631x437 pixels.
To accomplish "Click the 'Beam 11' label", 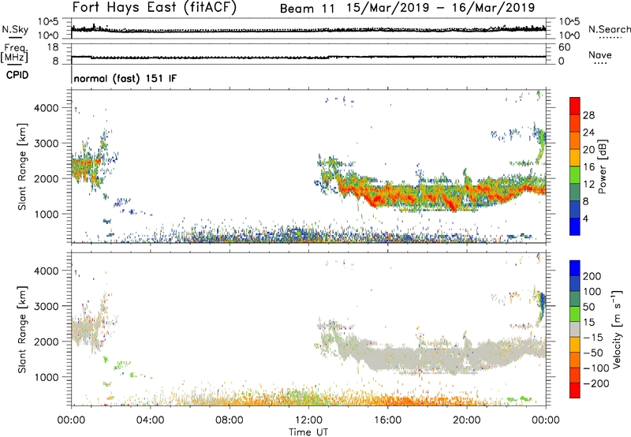I will point(307,9).
